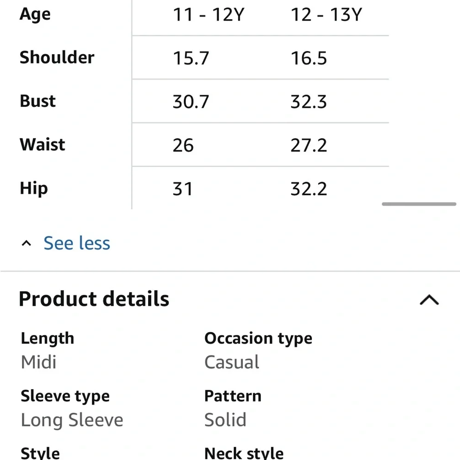Click the Shoulder row label
Image resolution: width=460 pixels, height=460 pixels.
tap(57, 57)
